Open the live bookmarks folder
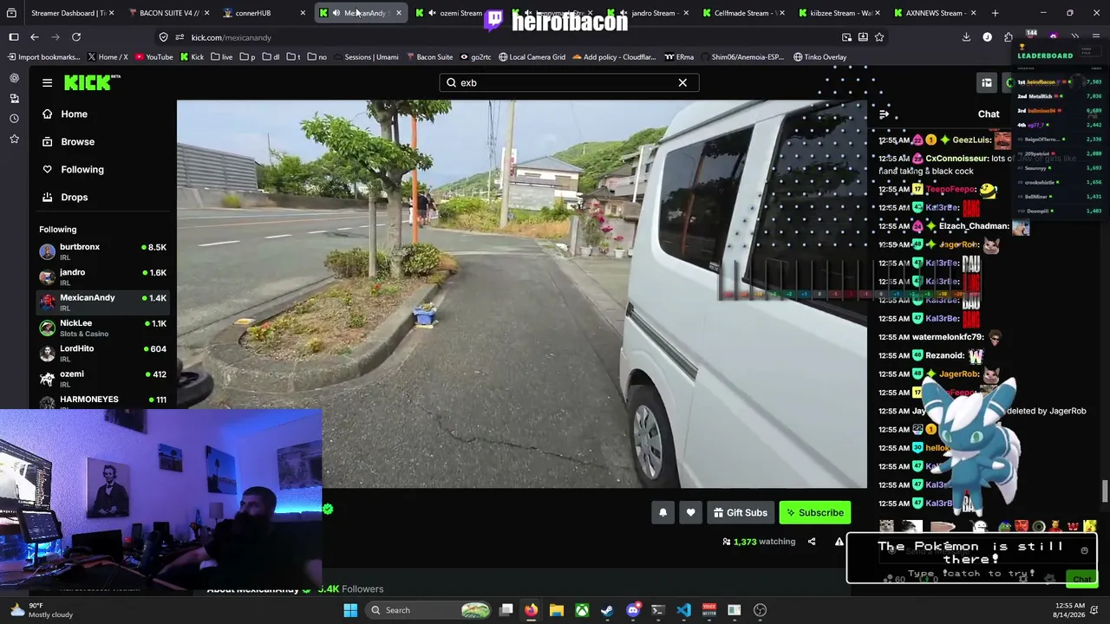1110x624 pixels. 220,57
